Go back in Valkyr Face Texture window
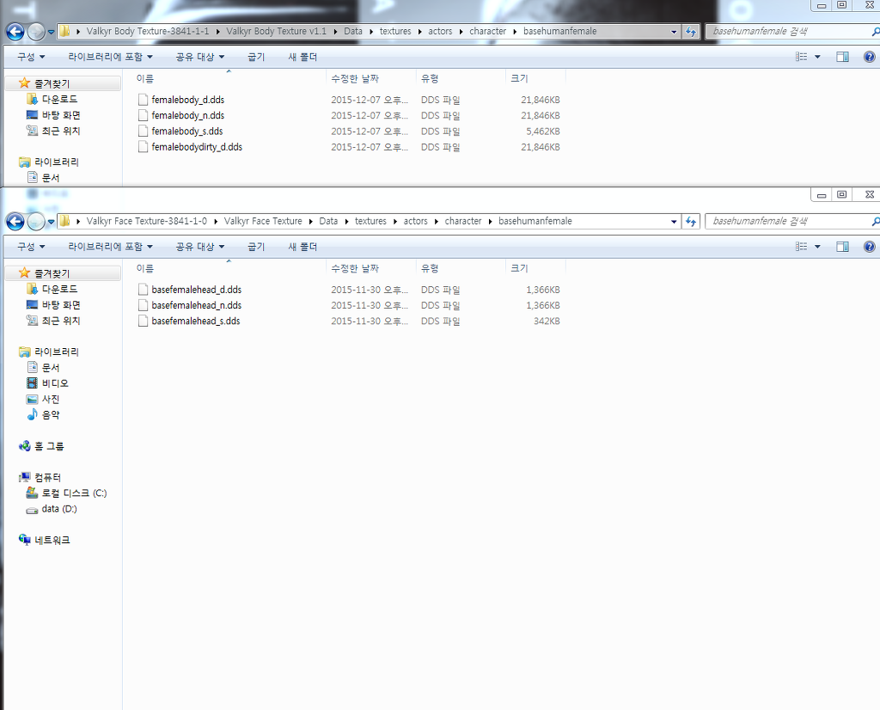This screenshot has height=710, width=880. 15,222
